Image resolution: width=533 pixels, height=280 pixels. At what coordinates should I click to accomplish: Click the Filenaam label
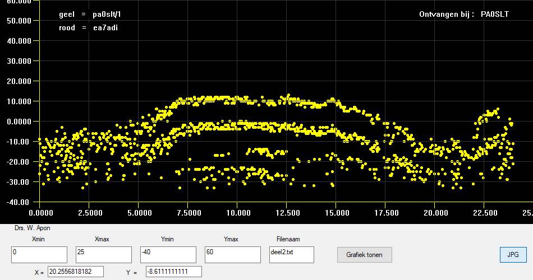[288, 239]
